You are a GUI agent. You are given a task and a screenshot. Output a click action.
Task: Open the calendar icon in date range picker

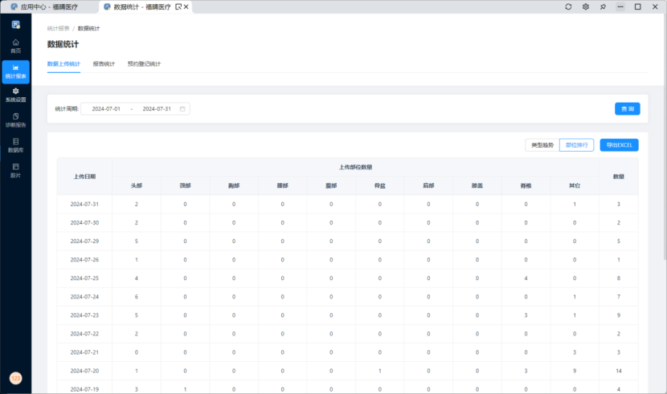coord(182,108)
